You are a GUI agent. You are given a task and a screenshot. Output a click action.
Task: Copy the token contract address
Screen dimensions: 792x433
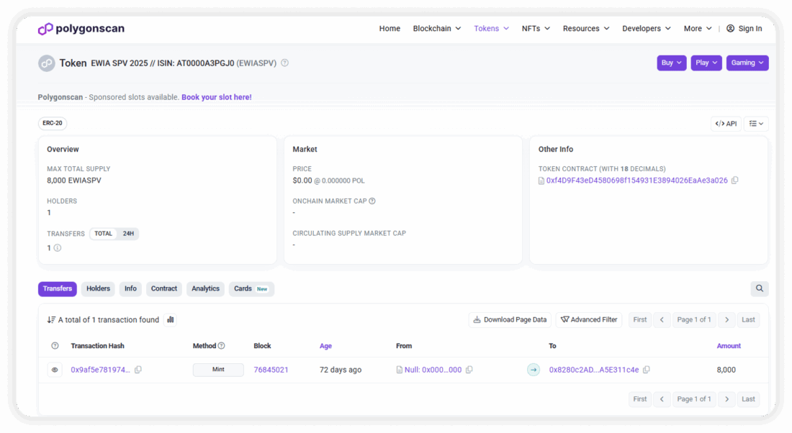point(734,181)
